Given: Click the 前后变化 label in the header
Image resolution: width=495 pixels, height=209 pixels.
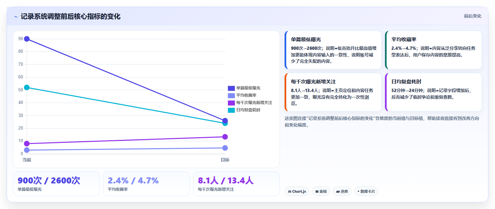Looking at the screenshot, I should 472,16.
